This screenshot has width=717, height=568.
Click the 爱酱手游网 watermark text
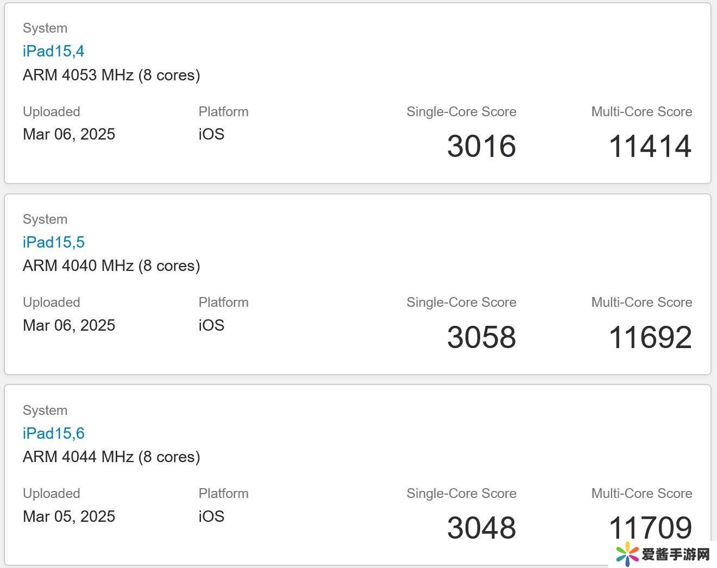pos(676,554)
